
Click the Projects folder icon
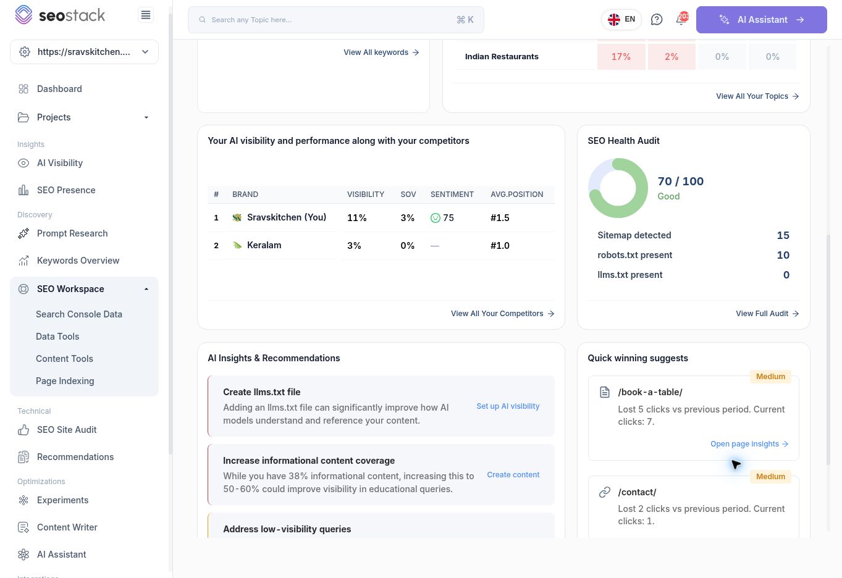pyautogui.click(x=23, y=117)
